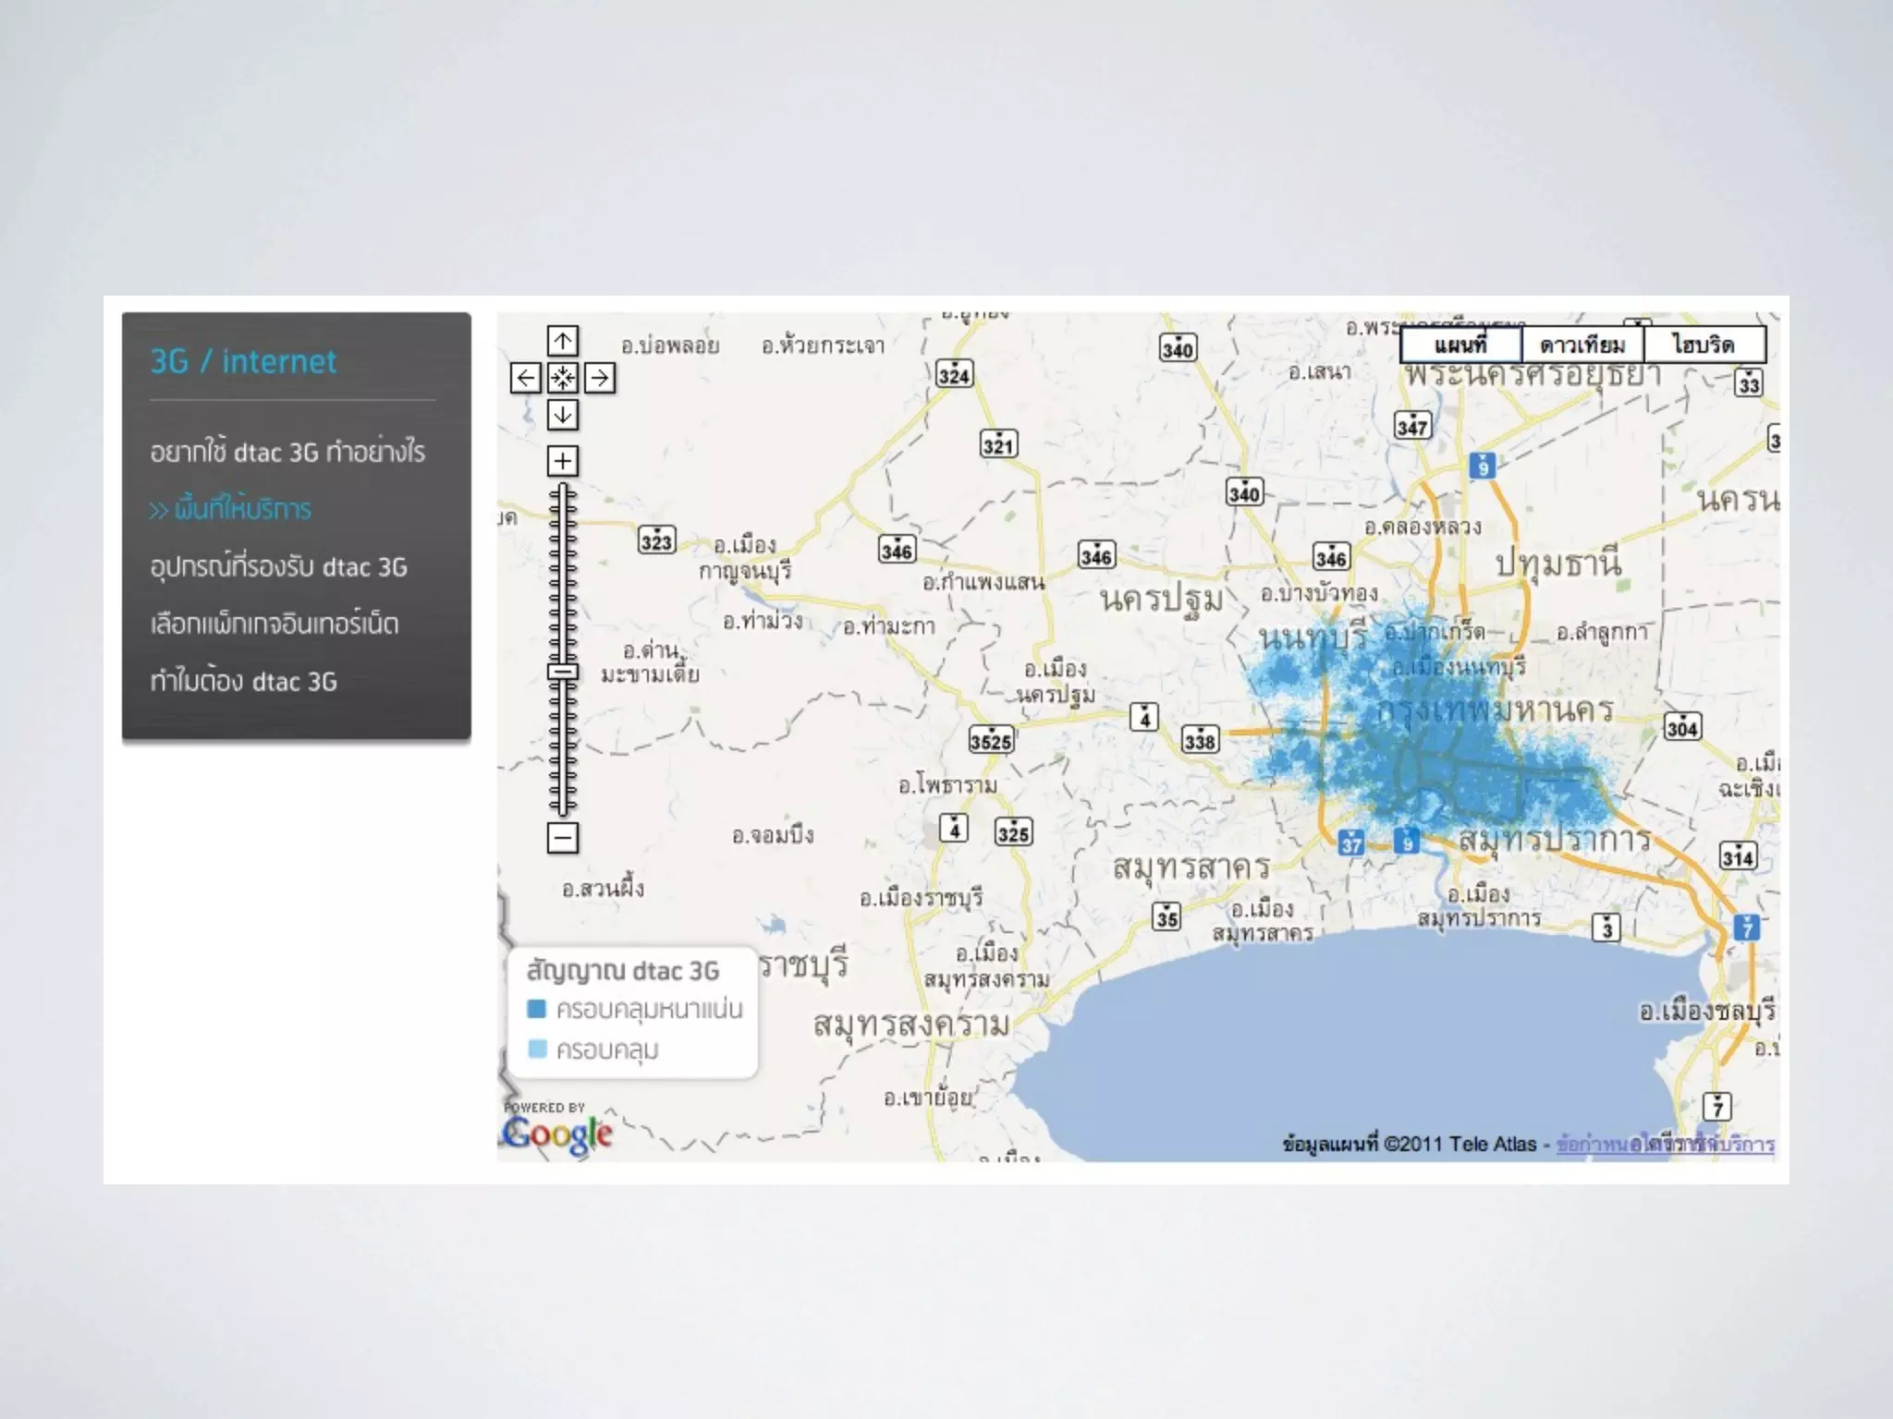Pan the map down with arrow button
The width and height of the screenshot is (1893, 1419).
(x=562, y=415)
